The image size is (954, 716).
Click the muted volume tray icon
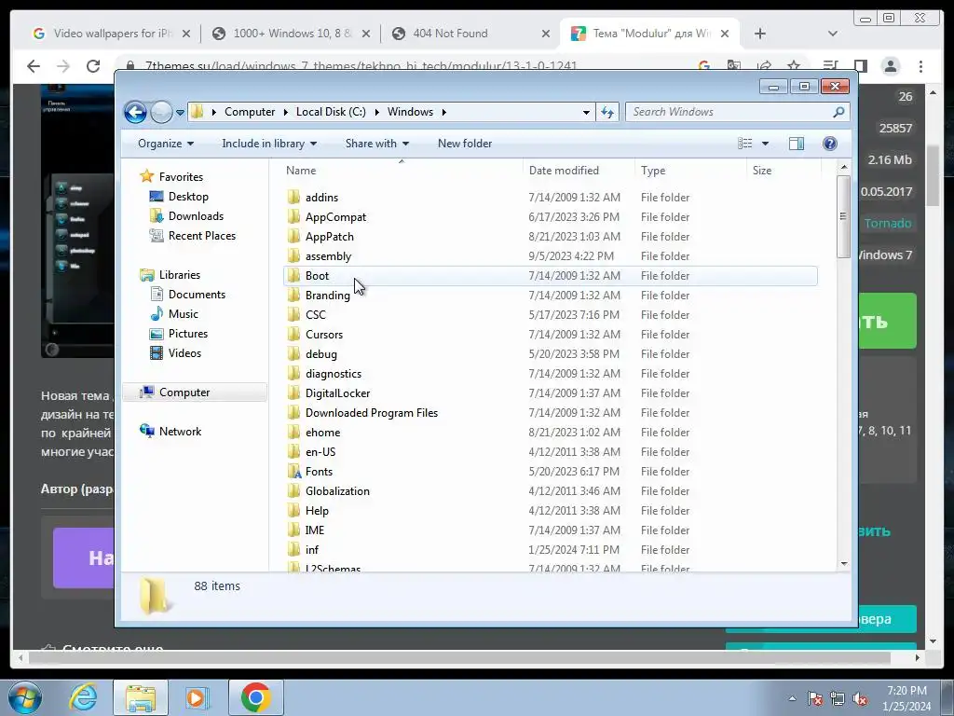point(860,699)
